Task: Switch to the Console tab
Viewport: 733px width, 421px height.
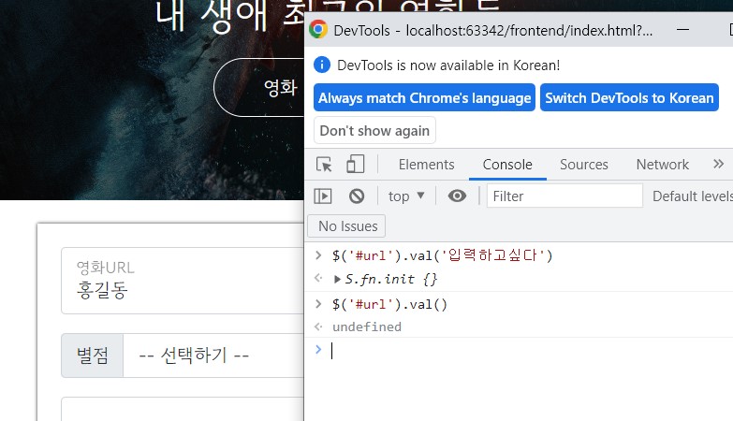Action: pyautogui.click(x=507, y=165)
